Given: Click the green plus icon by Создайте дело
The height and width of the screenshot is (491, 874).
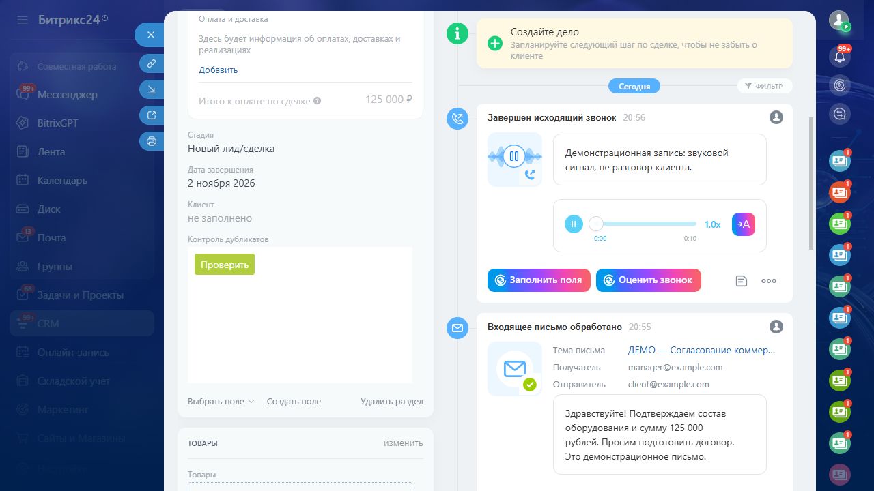Looking at the screenshot, I should [495, 43].
